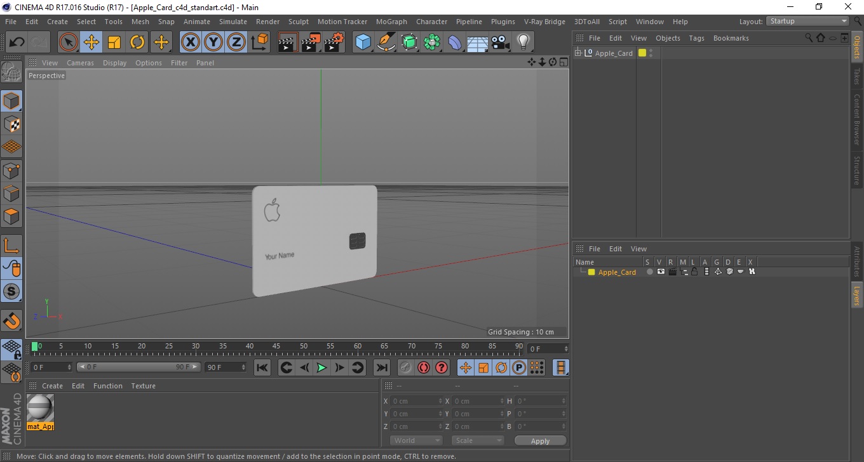Open the World coordinate dropdown
This screenshot has width=864, height=462.
[x=416, y=440]
